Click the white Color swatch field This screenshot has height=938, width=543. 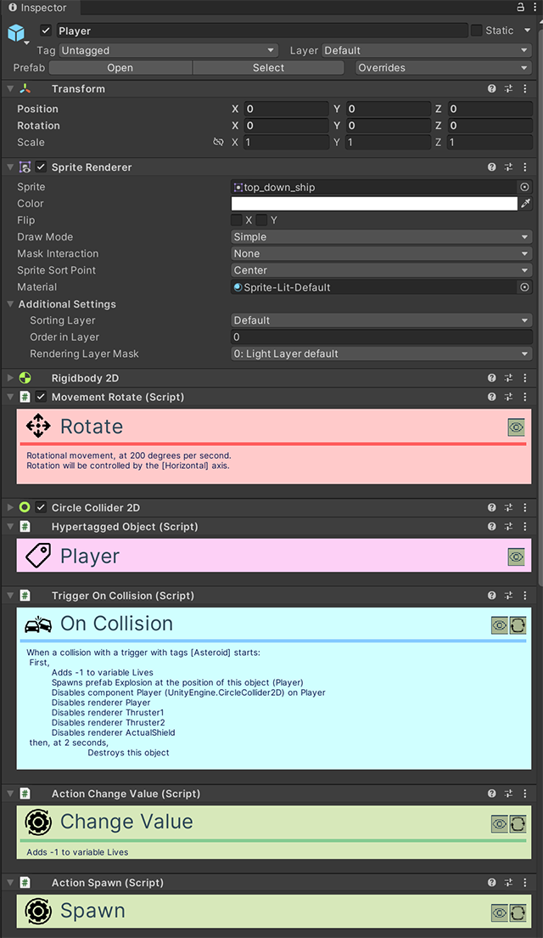point(373,204)
